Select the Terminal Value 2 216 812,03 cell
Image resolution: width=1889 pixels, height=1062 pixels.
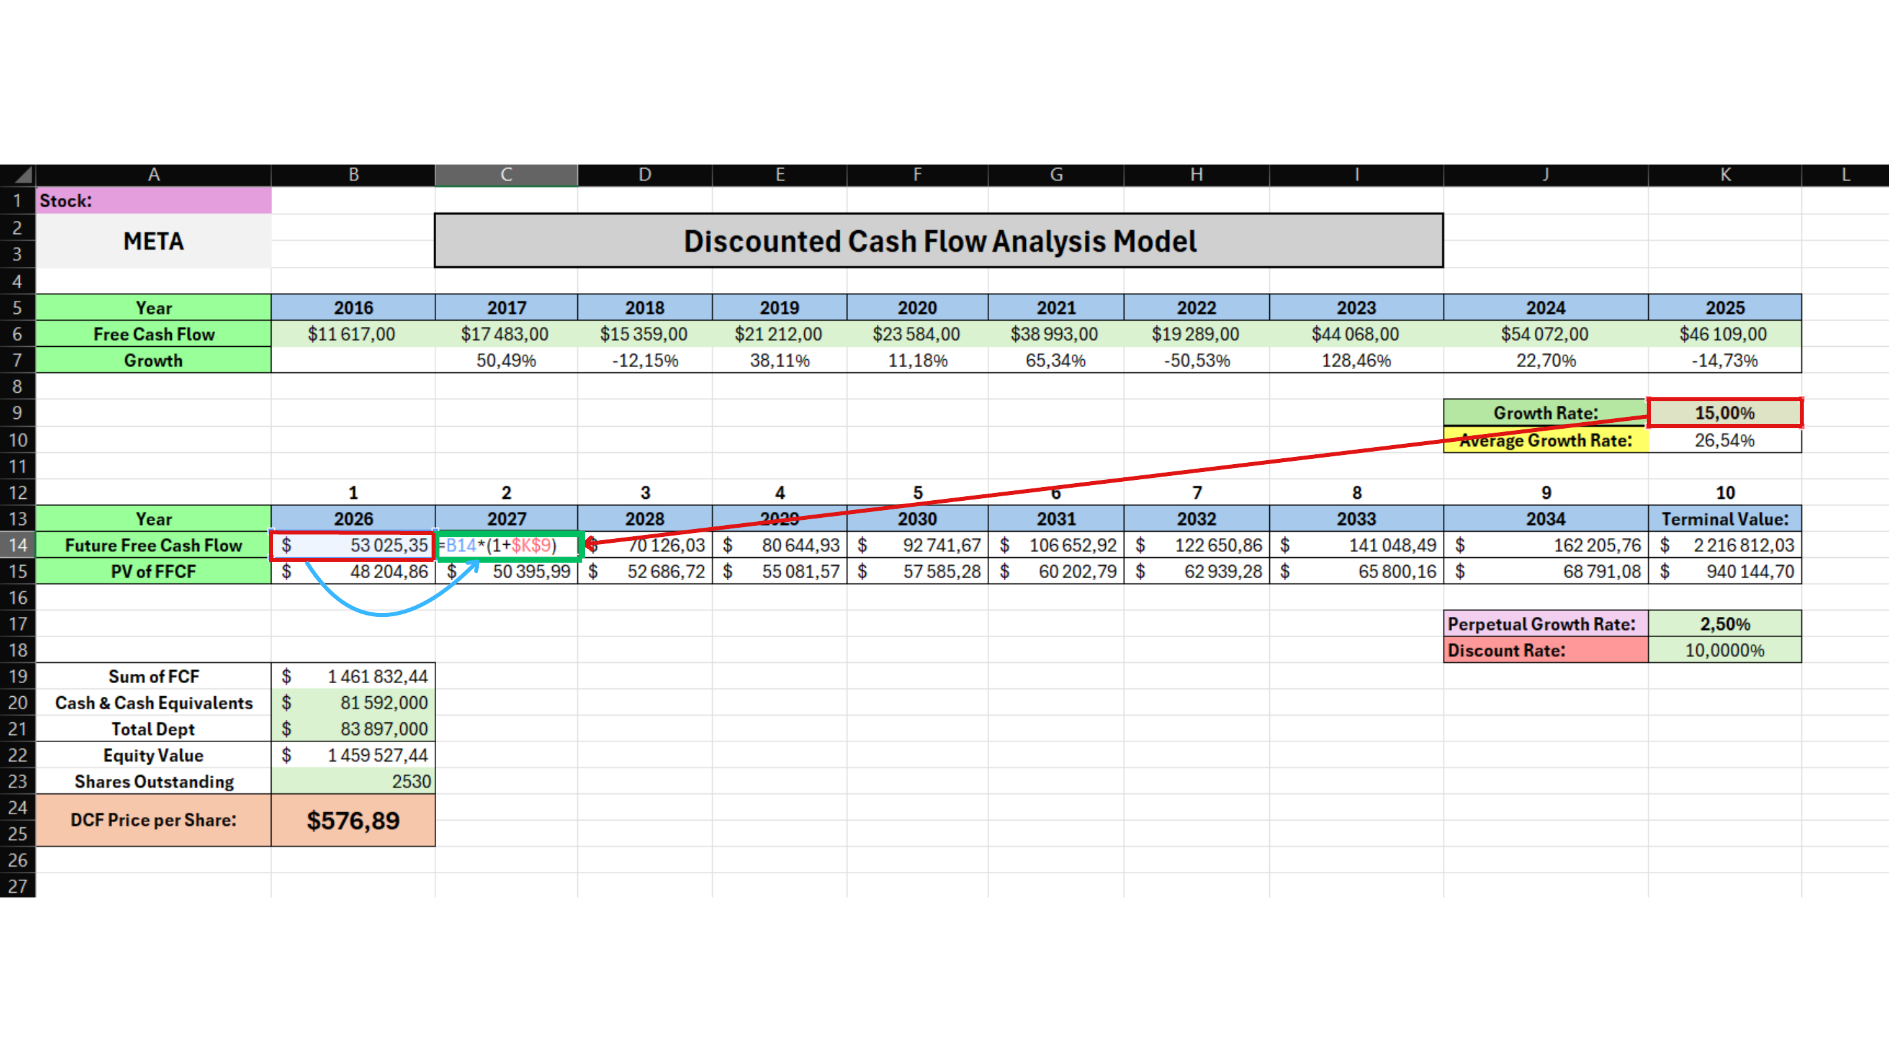(x=1725, y=545)
